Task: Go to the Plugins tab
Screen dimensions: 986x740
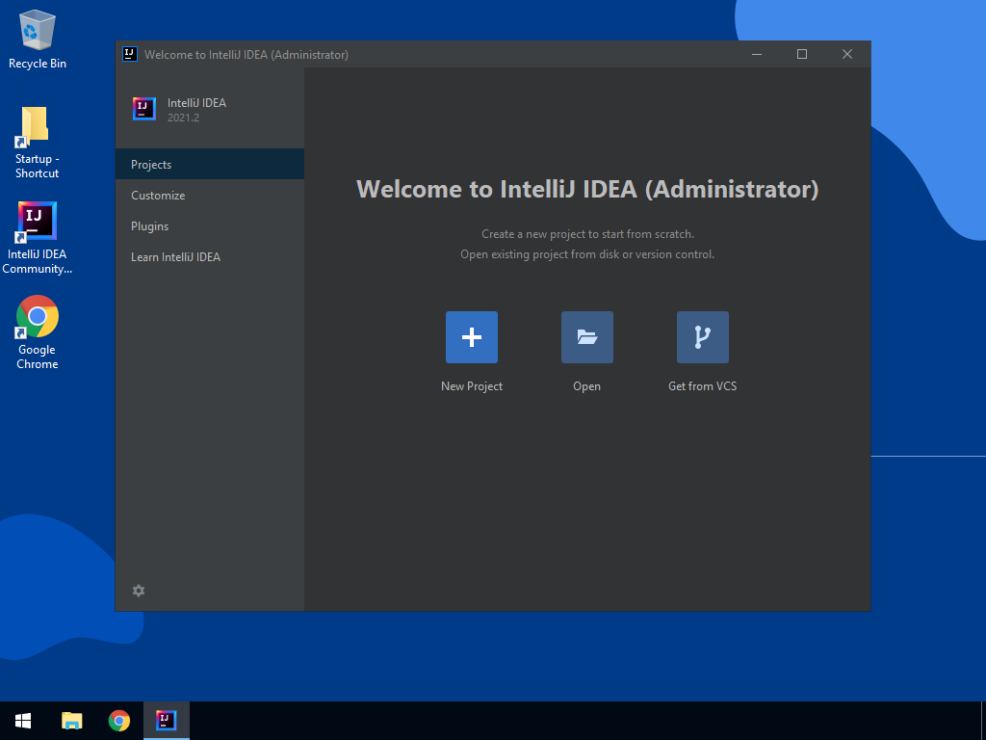Action: pyautogui.click(x=150, y=226)
